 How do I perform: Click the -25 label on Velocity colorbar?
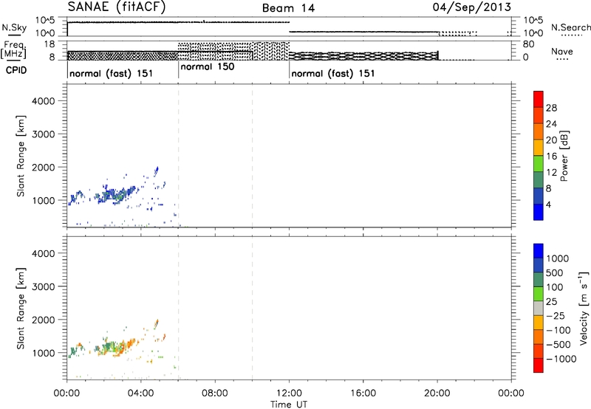click(556, 315)
